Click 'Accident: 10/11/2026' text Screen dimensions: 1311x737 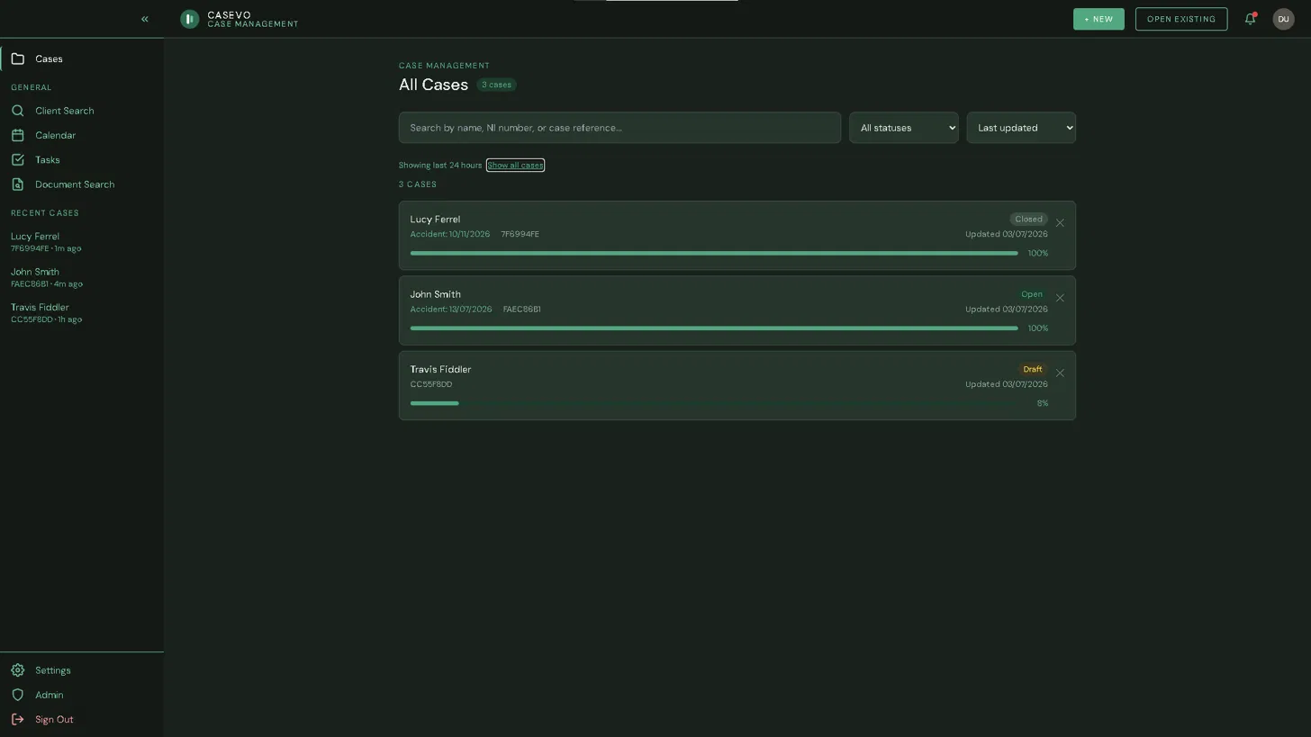tap(450, 235)
